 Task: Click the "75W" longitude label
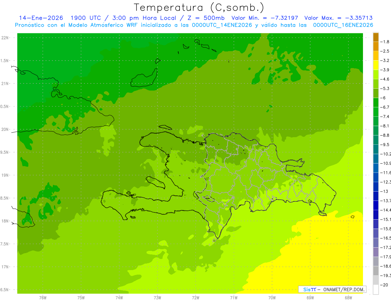tap(81, 298)
